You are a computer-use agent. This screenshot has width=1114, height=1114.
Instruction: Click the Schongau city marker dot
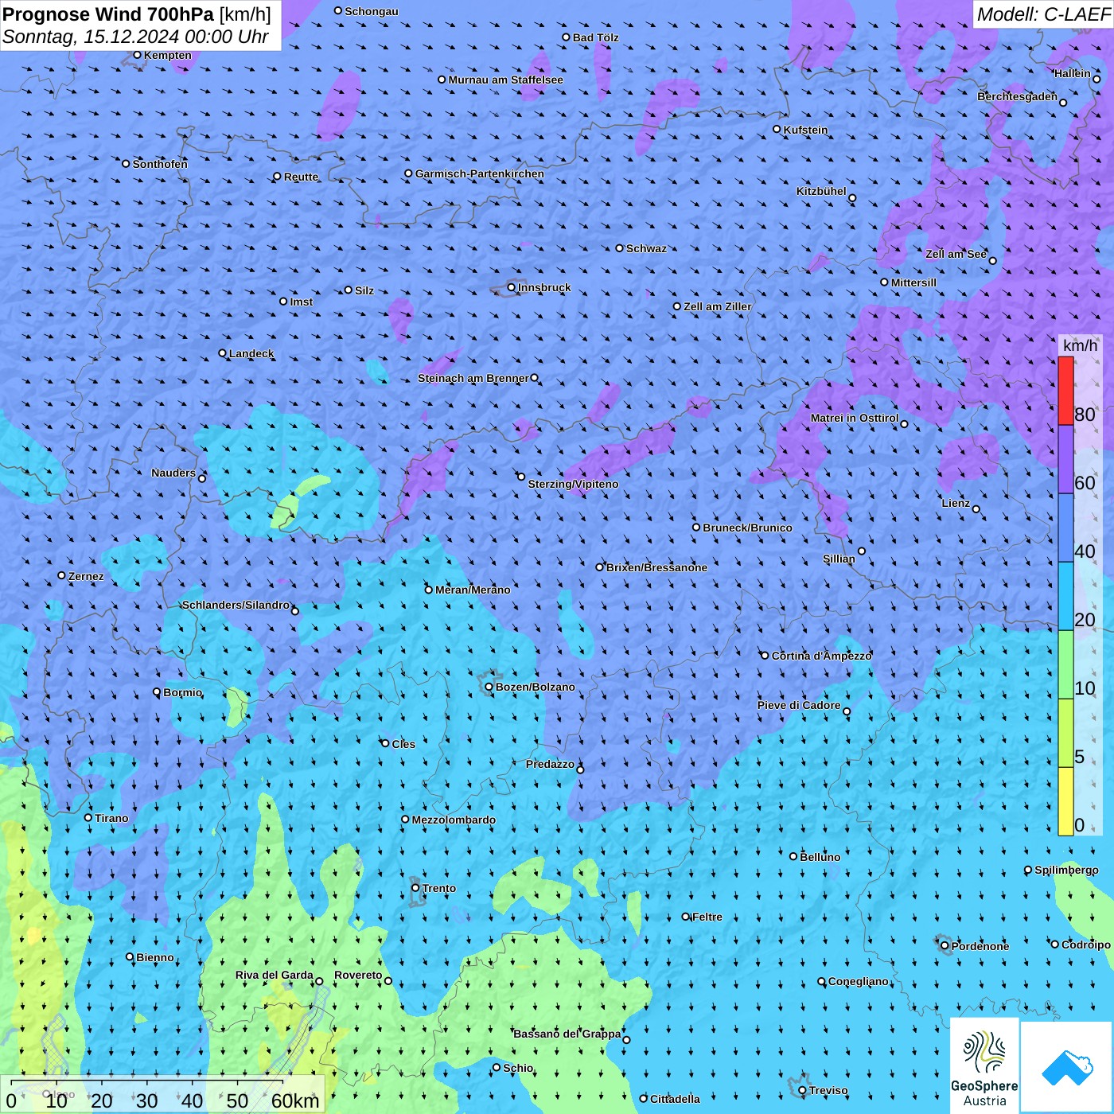click(x=338, y=10)
